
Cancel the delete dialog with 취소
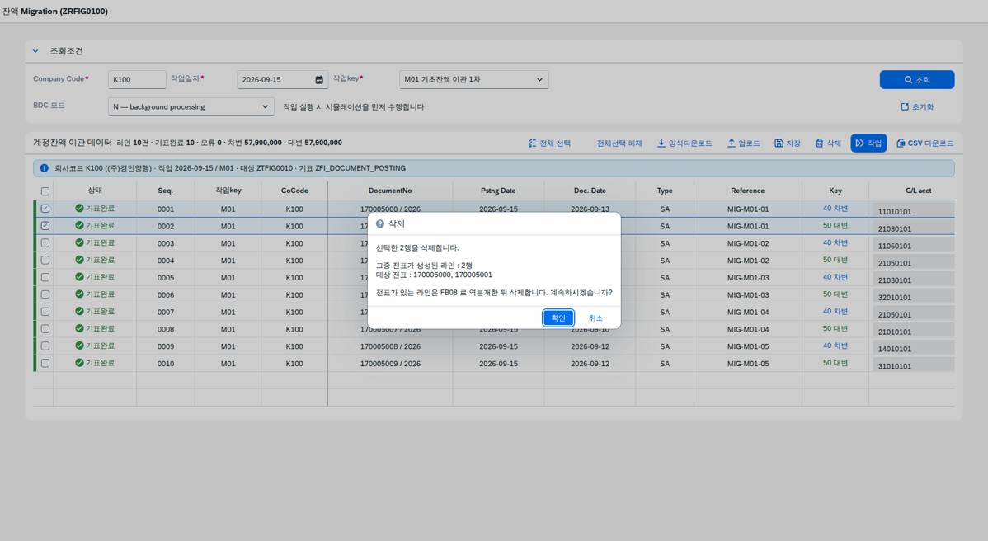tap(595, 318)
